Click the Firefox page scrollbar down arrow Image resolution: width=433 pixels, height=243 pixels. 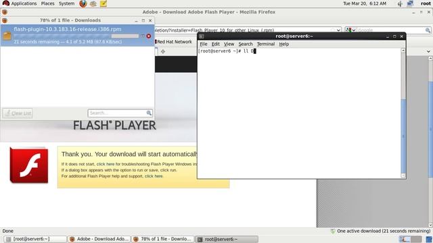pos(430,225)
